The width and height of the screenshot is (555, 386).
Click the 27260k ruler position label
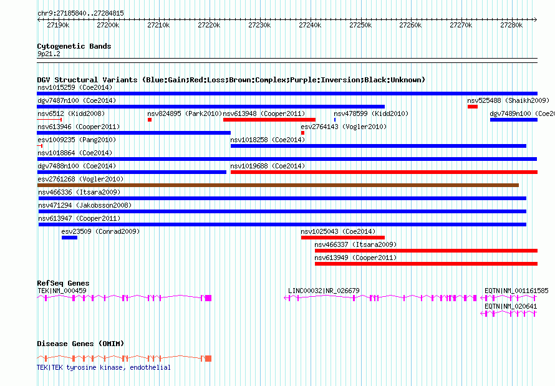410,25
